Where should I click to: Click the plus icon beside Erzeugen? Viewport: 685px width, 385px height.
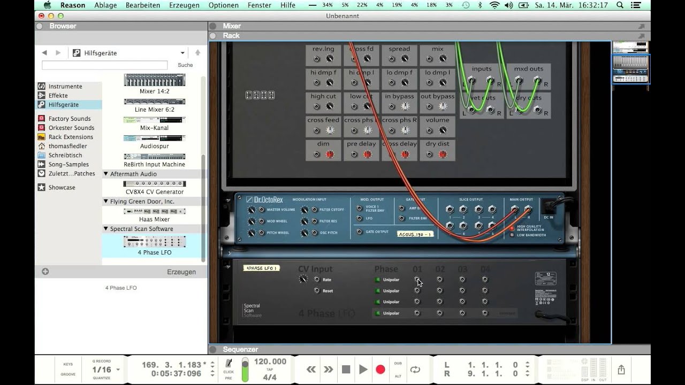point(45,272)
